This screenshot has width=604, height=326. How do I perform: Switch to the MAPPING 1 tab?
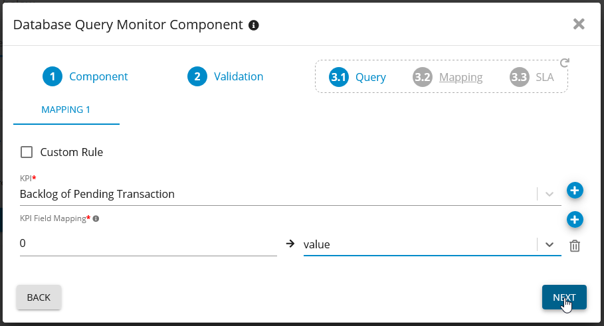coord(66,110)
